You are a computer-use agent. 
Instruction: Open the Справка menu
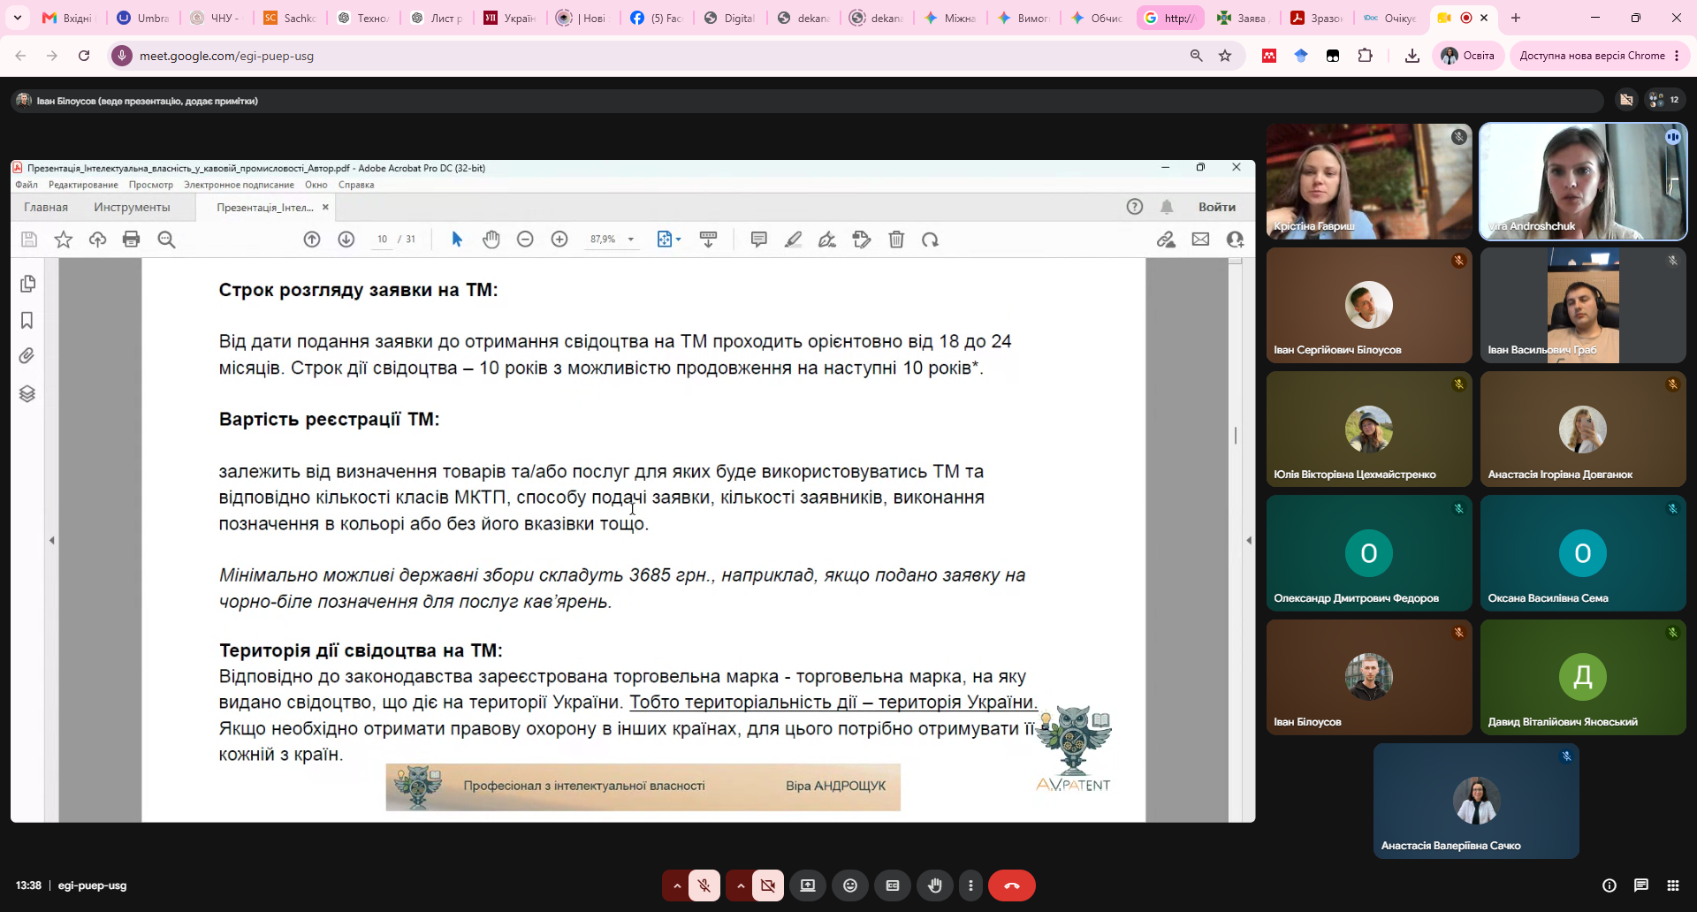[356, 185]
